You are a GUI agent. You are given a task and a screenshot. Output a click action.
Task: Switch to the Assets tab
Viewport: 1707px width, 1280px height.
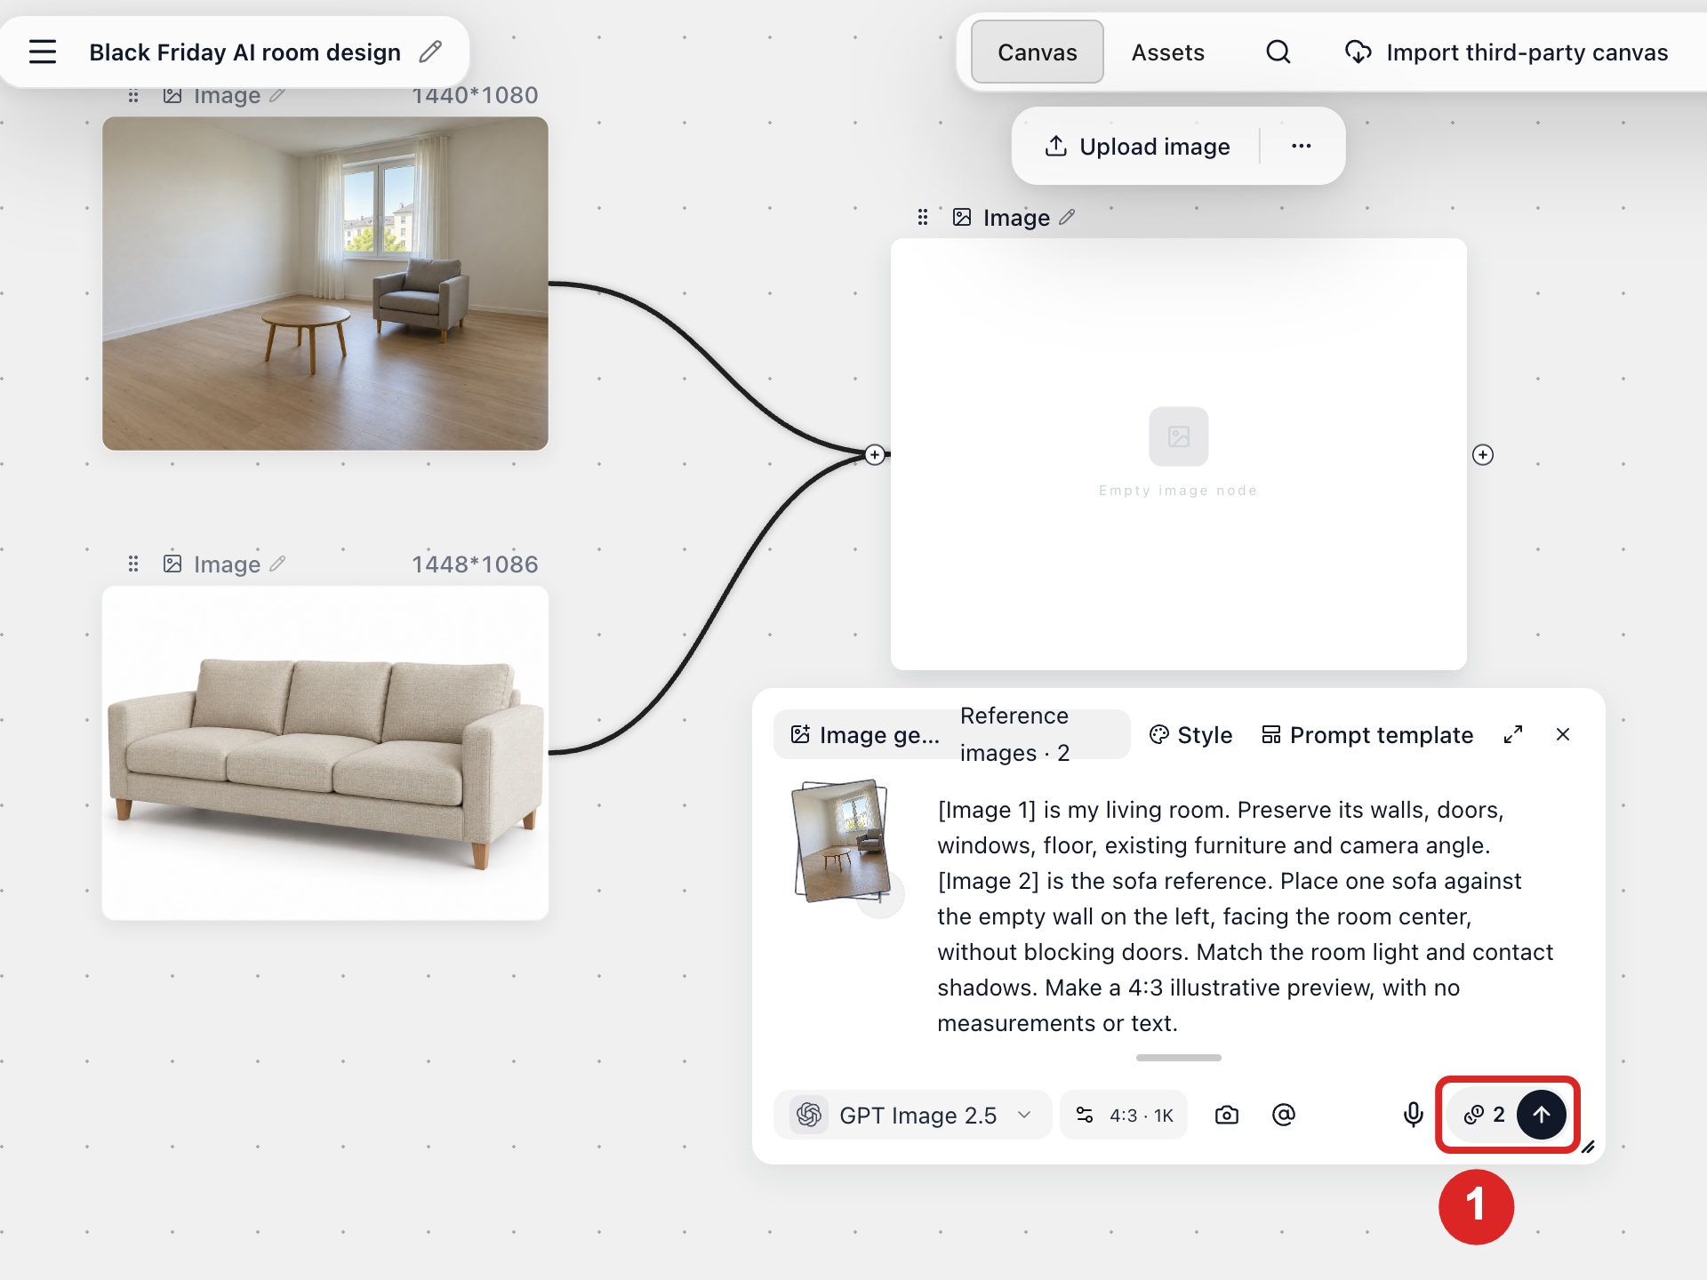(1167, 52)
